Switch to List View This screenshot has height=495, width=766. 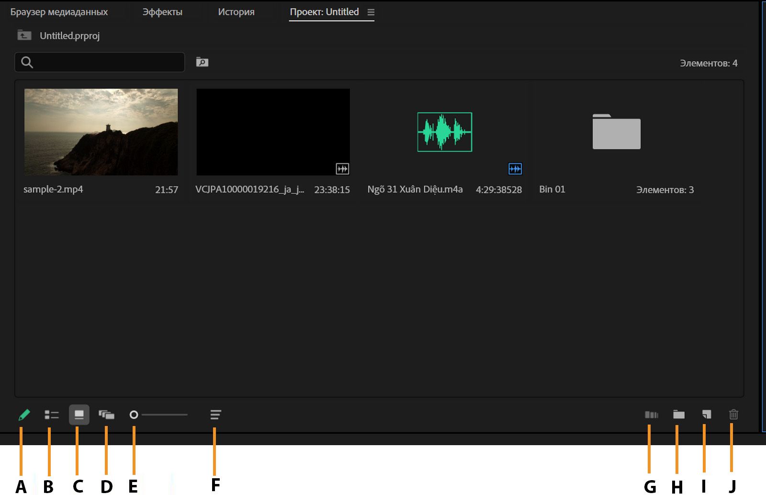coord(52,414)
